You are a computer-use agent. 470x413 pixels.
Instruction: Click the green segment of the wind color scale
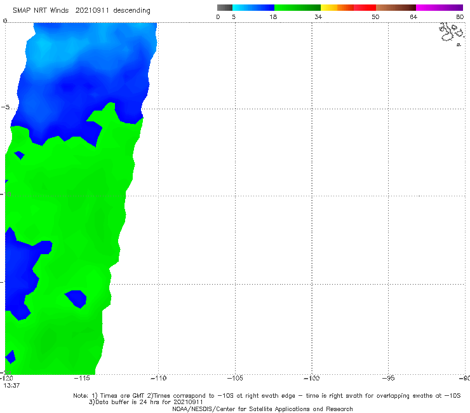(297, 8)
